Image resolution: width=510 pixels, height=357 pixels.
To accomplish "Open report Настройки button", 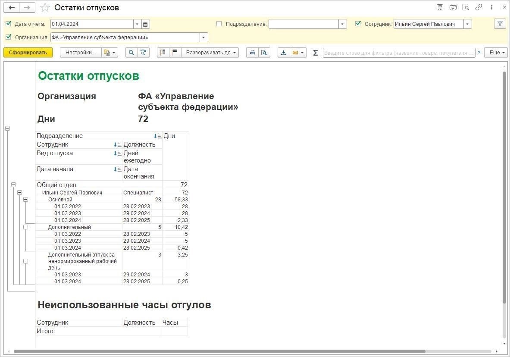I will [80, 53].
